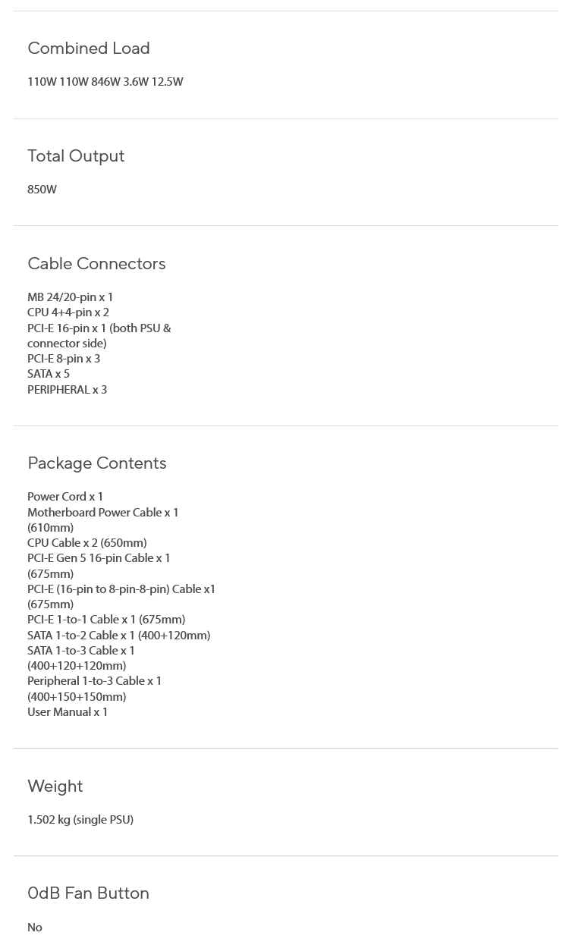
Task: Click the Package Contents heading
Action: tap(97, 463)
